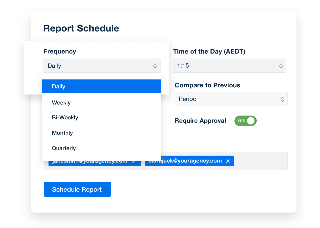Toggle the Require Approval switch
320x228 pixels.
click(x=245, y=121)
